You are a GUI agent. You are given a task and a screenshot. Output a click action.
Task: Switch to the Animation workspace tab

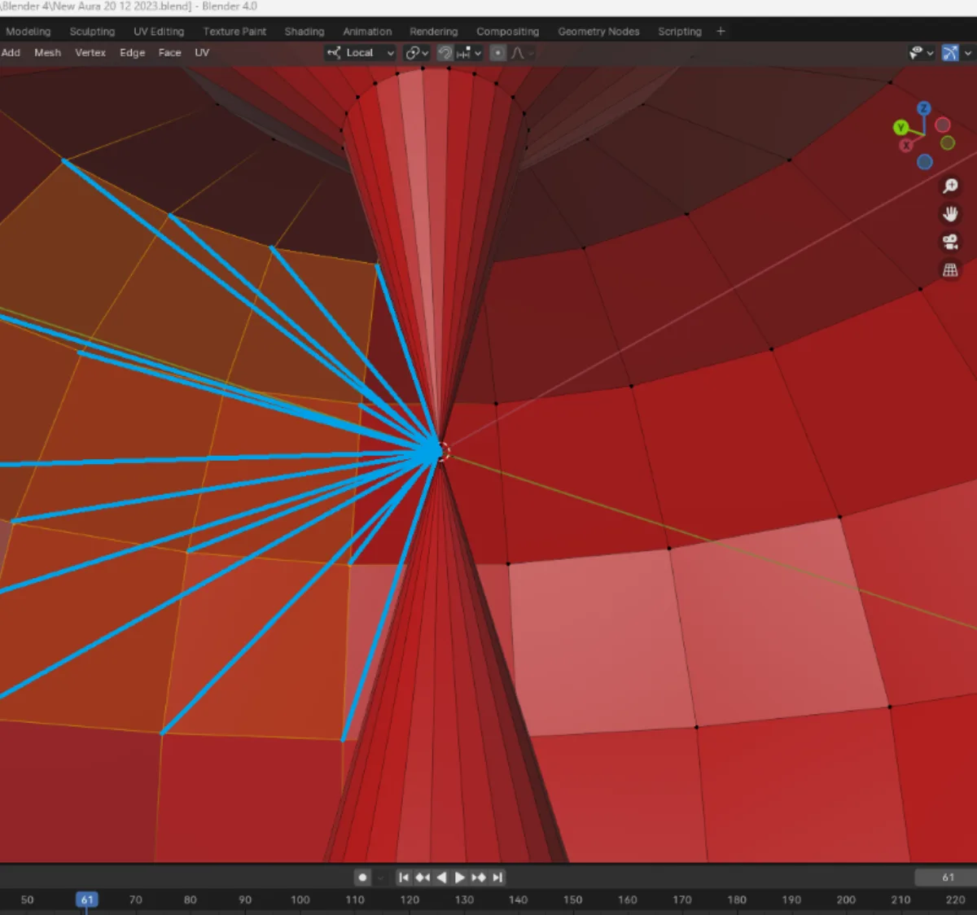367,32
